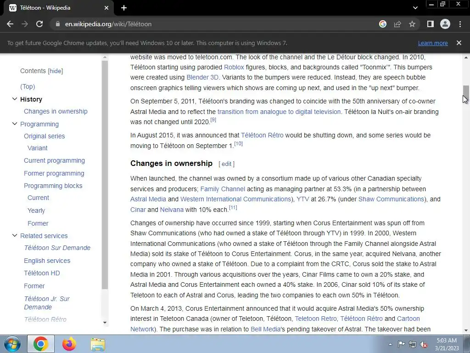Click the Learn more link
This screenshot has width=470, height=353.
tap(433, 43)
